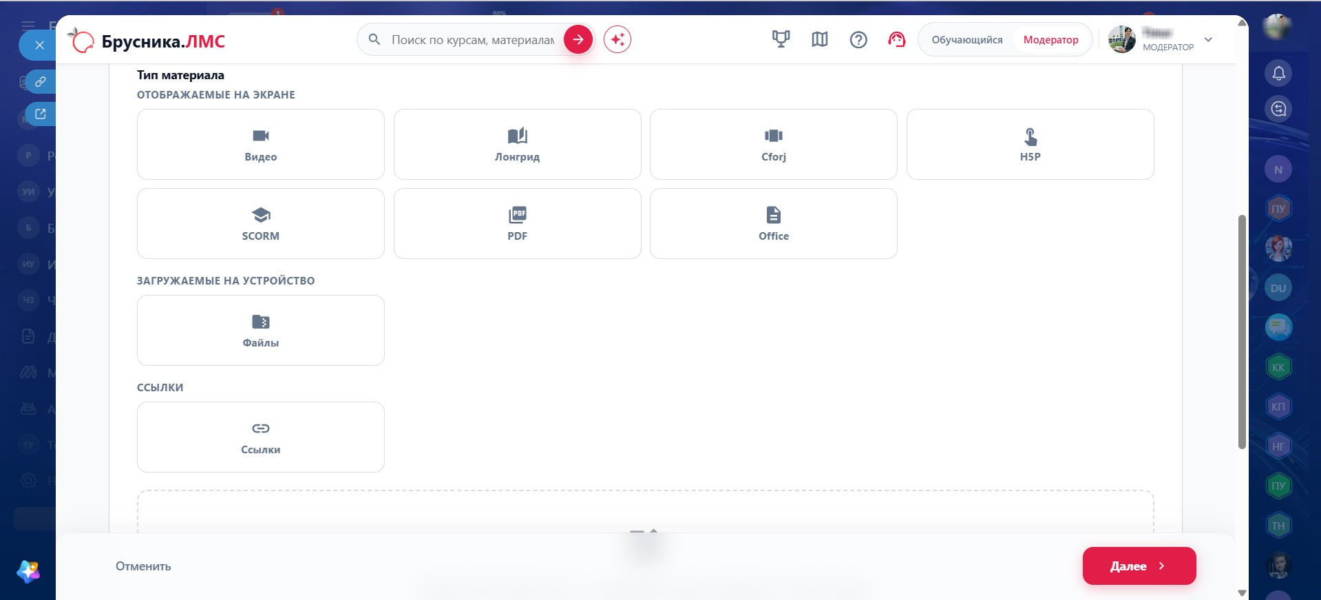
Task: Choose the SCORM material type
Action: 261,224
